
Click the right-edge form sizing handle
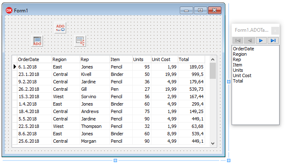(229, 82)
